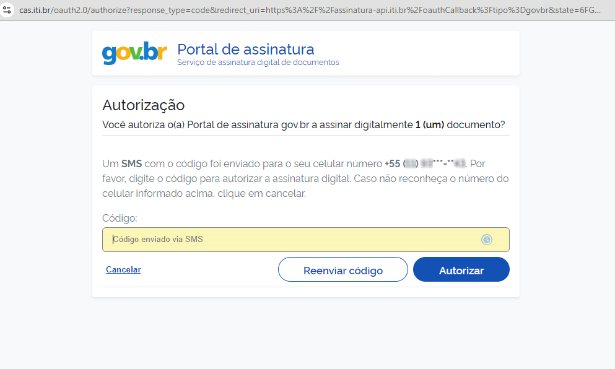Image resolution: width=615 pixels, height=369 pixels.
Task: Click the clock countdown icon in the code field
Action: (x=487, y=240)
